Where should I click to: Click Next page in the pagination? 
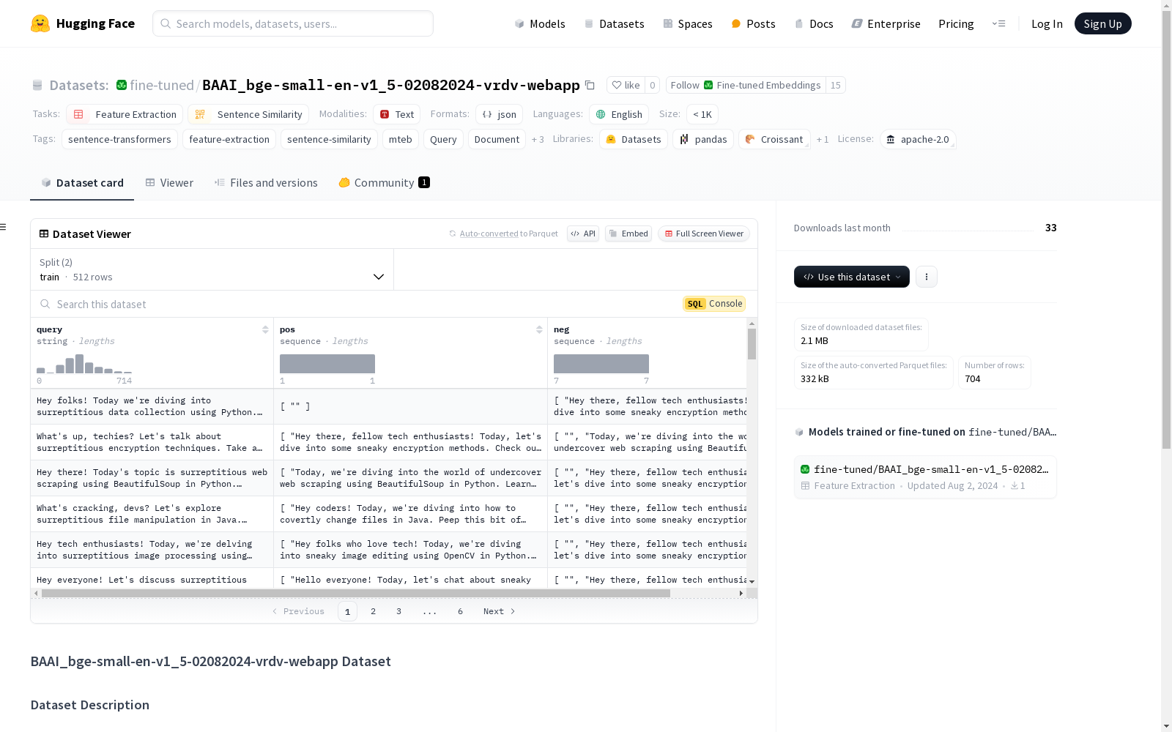point(499,611)
